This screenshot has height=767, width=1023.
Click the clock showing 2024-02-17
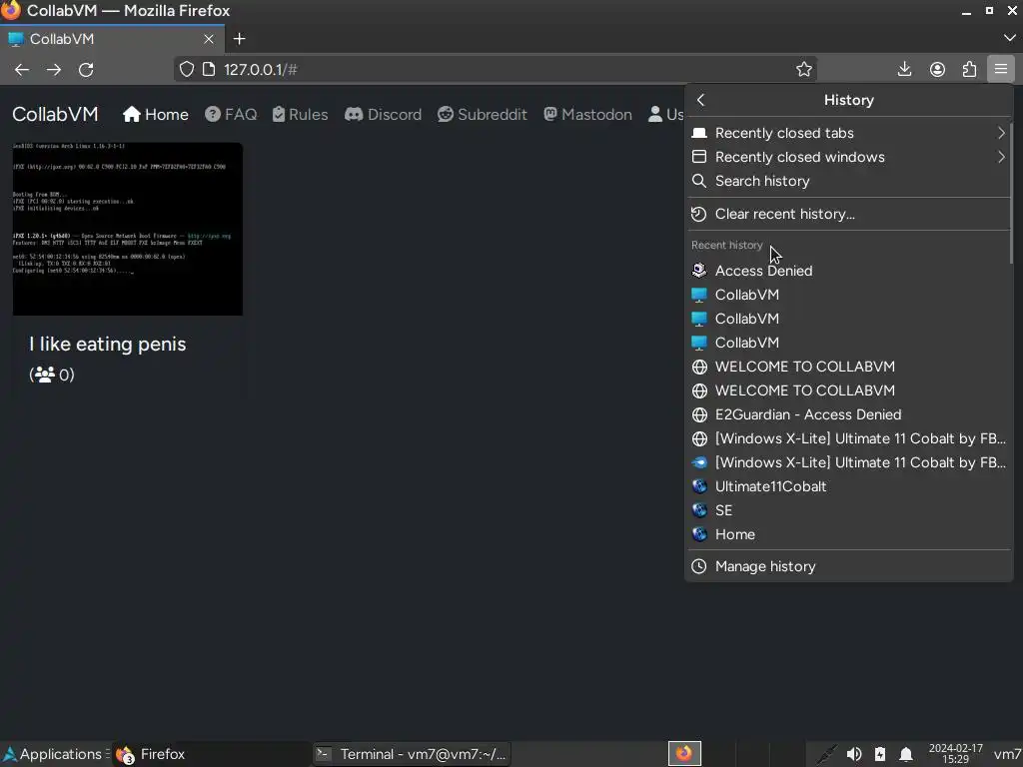point(955,754)
